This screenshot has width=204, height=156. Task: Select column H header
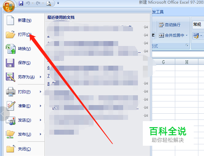click(187, 62)
